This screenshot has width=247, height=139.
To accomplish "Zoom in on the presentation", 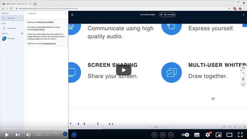I will pyautogui.click(x=235, y=127).
